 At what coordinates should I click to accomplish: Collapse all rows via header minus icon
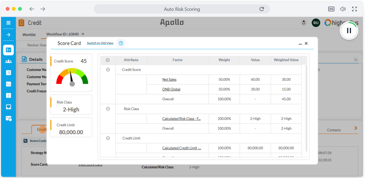(108, 60)
